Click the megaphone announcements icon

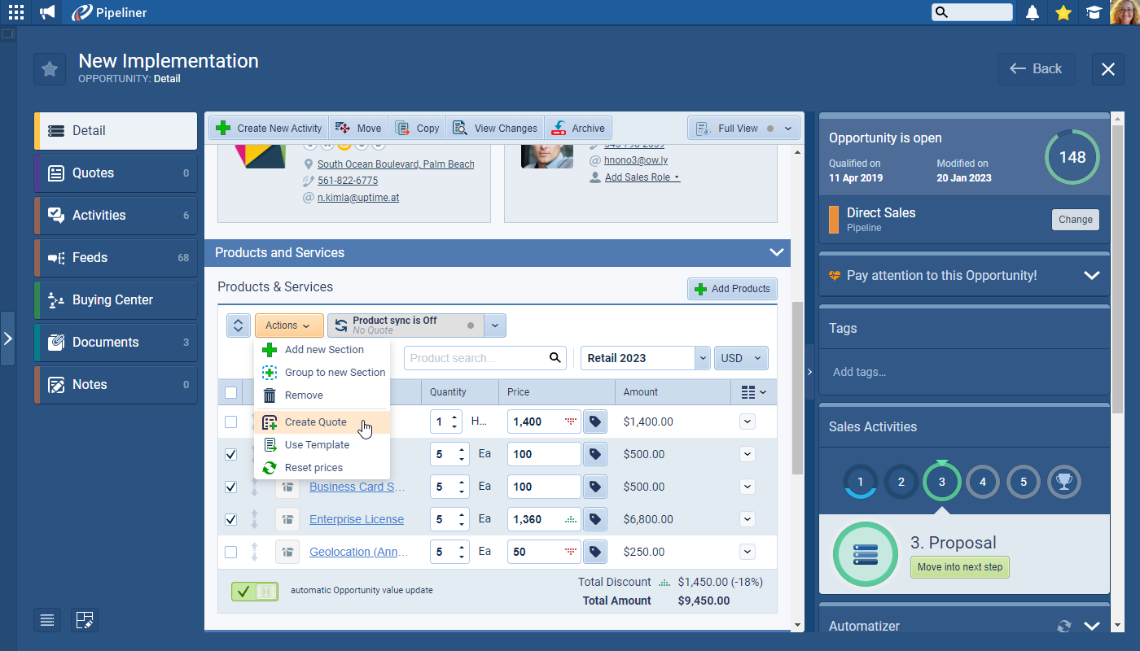click(48, 12)
